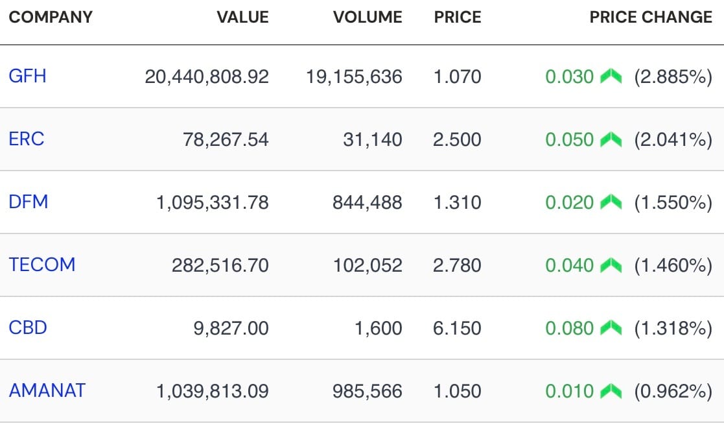Open the DFM company link

pos(28,202)
